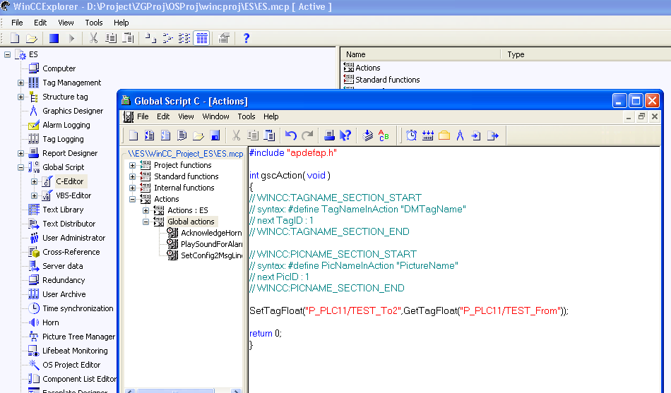Click Cut scissors icon in Global Script toolbar
Viewport: 671px width, 393px height.
point(236,135)
